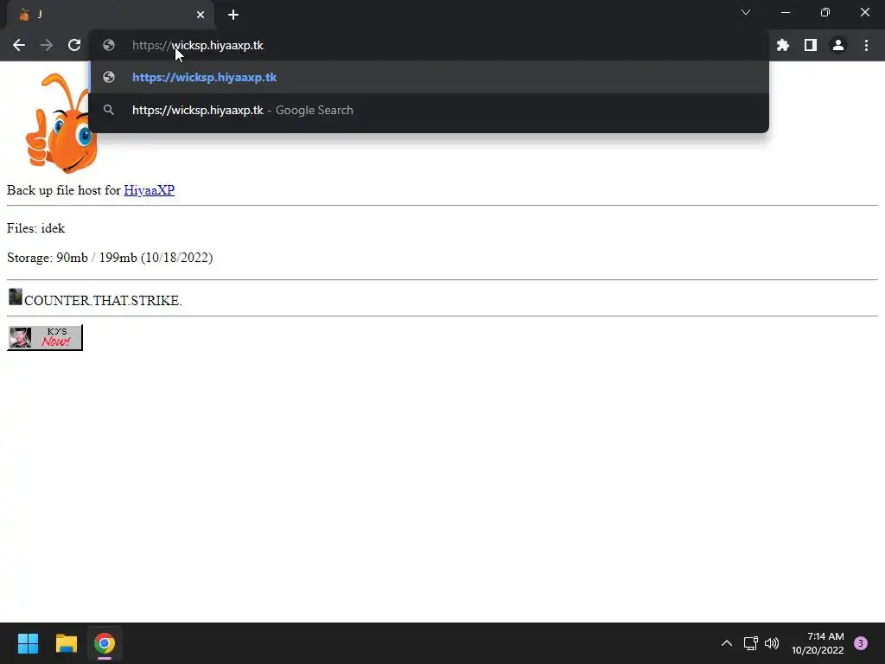Click the KYS Now banner button
Screen dimensions: 885x664
pyautogui.click(x=45, y=338)
